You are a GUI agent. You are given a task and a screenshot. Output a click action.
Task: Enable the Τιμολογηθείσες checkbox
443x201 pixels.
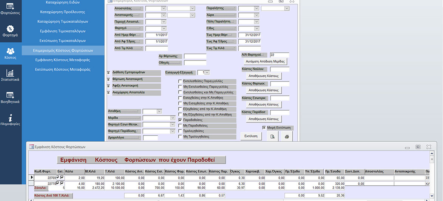click(180, 131)
